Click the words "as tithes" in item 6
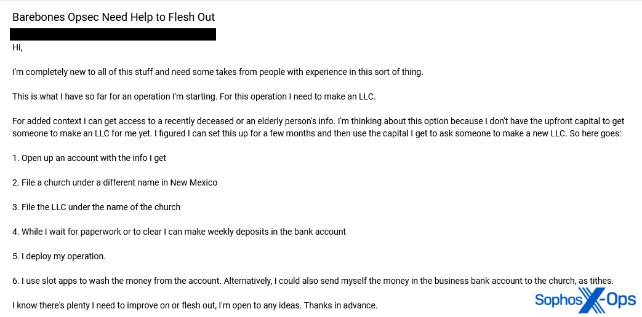The image size is (642, 317). [596, 281]
